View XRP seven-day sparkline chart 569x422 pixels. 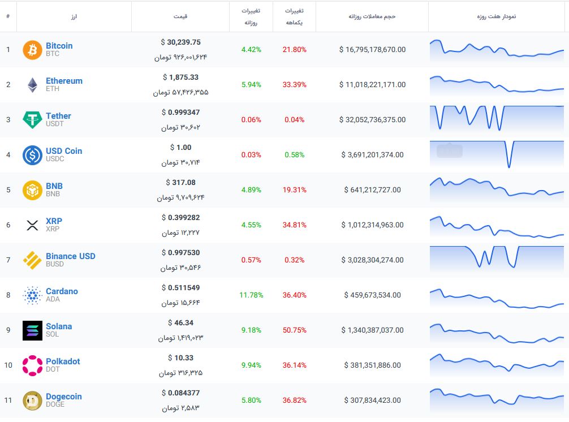pyautogui.click(x=497, y=227)
